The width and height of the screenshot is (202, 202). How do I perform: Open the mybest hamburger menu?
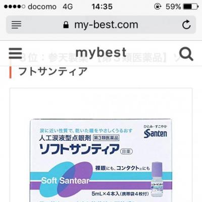tap(15, 53)
